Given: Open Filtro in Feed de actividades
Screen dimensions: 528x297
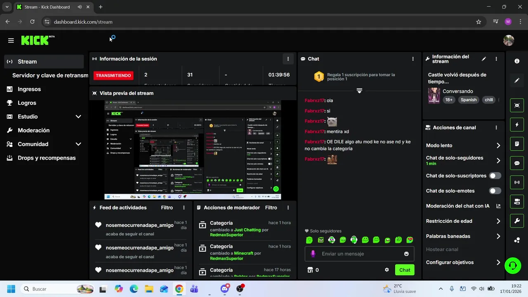Looking at the screenshot, I should click(167, 208).
